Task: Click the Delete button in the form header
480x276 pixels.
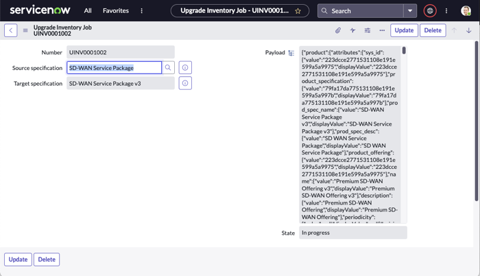Action: coord(433,30)
